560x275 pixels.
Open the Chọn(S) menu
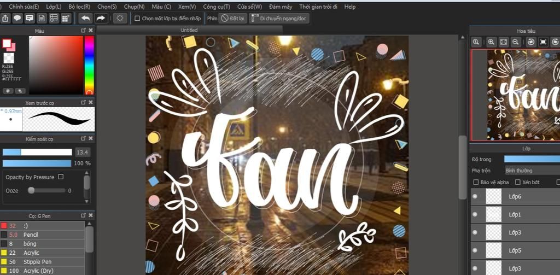point(107,7)
